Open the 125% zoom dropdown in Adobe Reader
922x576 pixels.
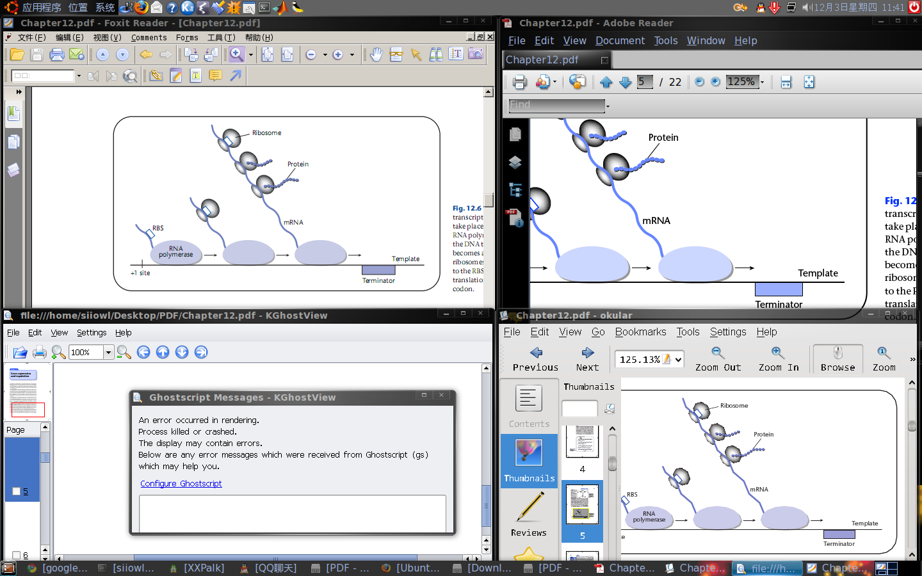coord(762,82)
